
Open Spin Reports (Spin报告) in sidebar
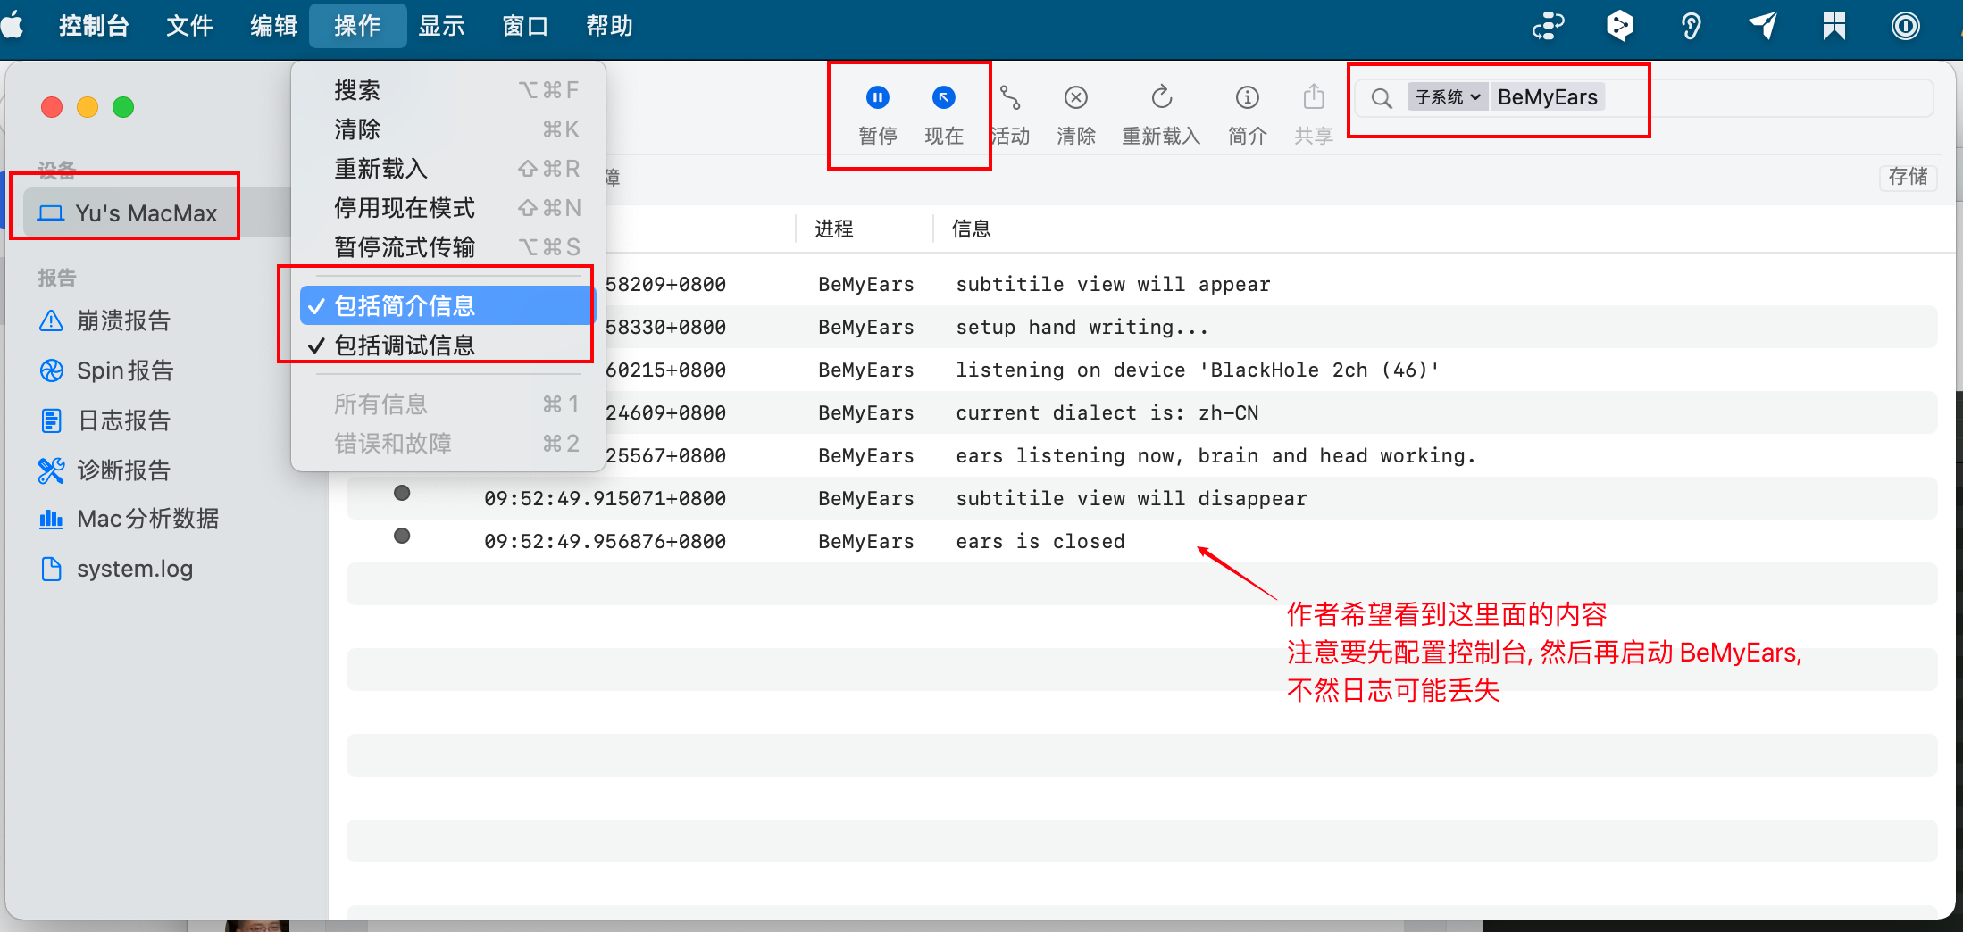pyautogui.click(x=125, y=370)
